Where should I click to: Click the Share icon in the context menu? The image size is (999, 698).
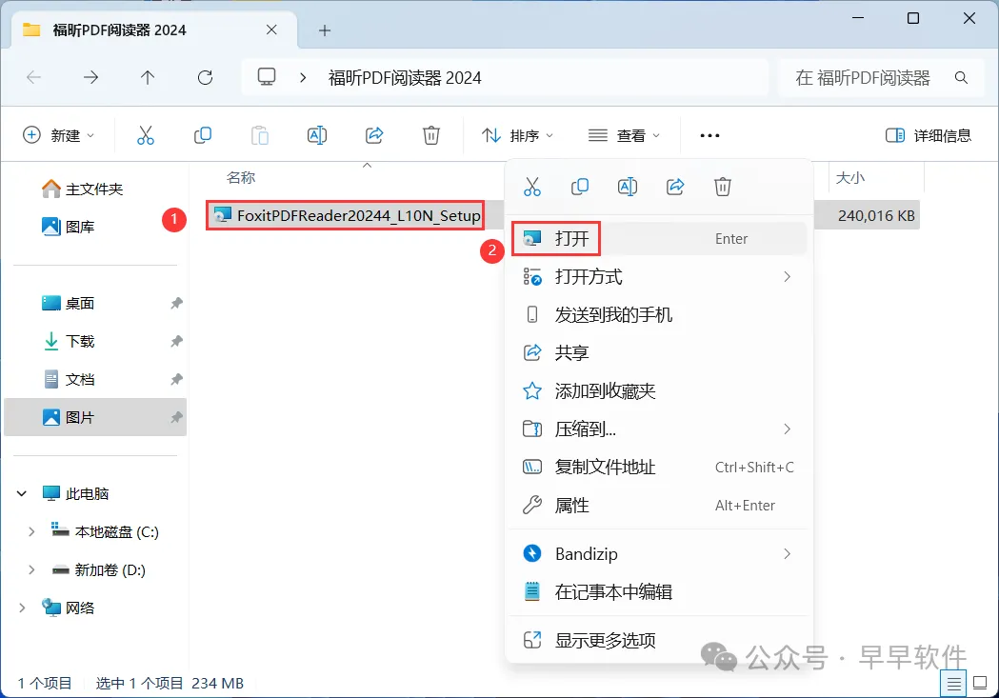click(x=675, y=187)
